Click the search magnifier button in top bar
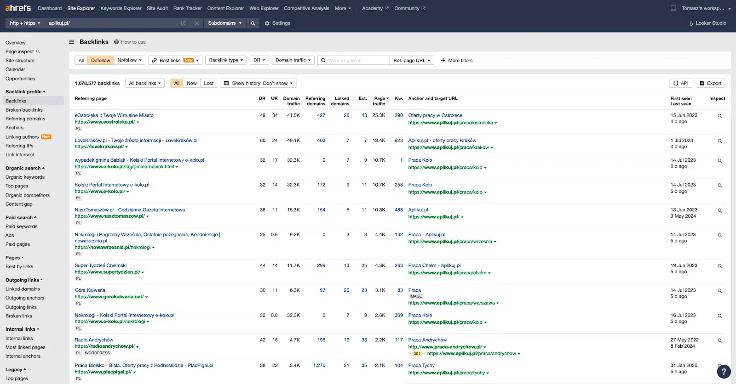This screenshot has height=384, width=736. coord(253,23)
